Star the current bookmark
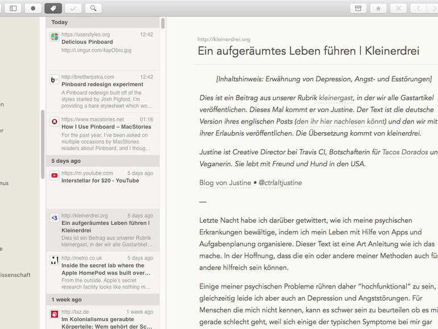This screenshot has width=438, height=329. tap(378, 9)
